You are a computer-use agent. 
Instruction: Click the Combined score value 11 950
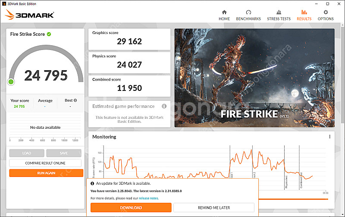pos(129,88)
